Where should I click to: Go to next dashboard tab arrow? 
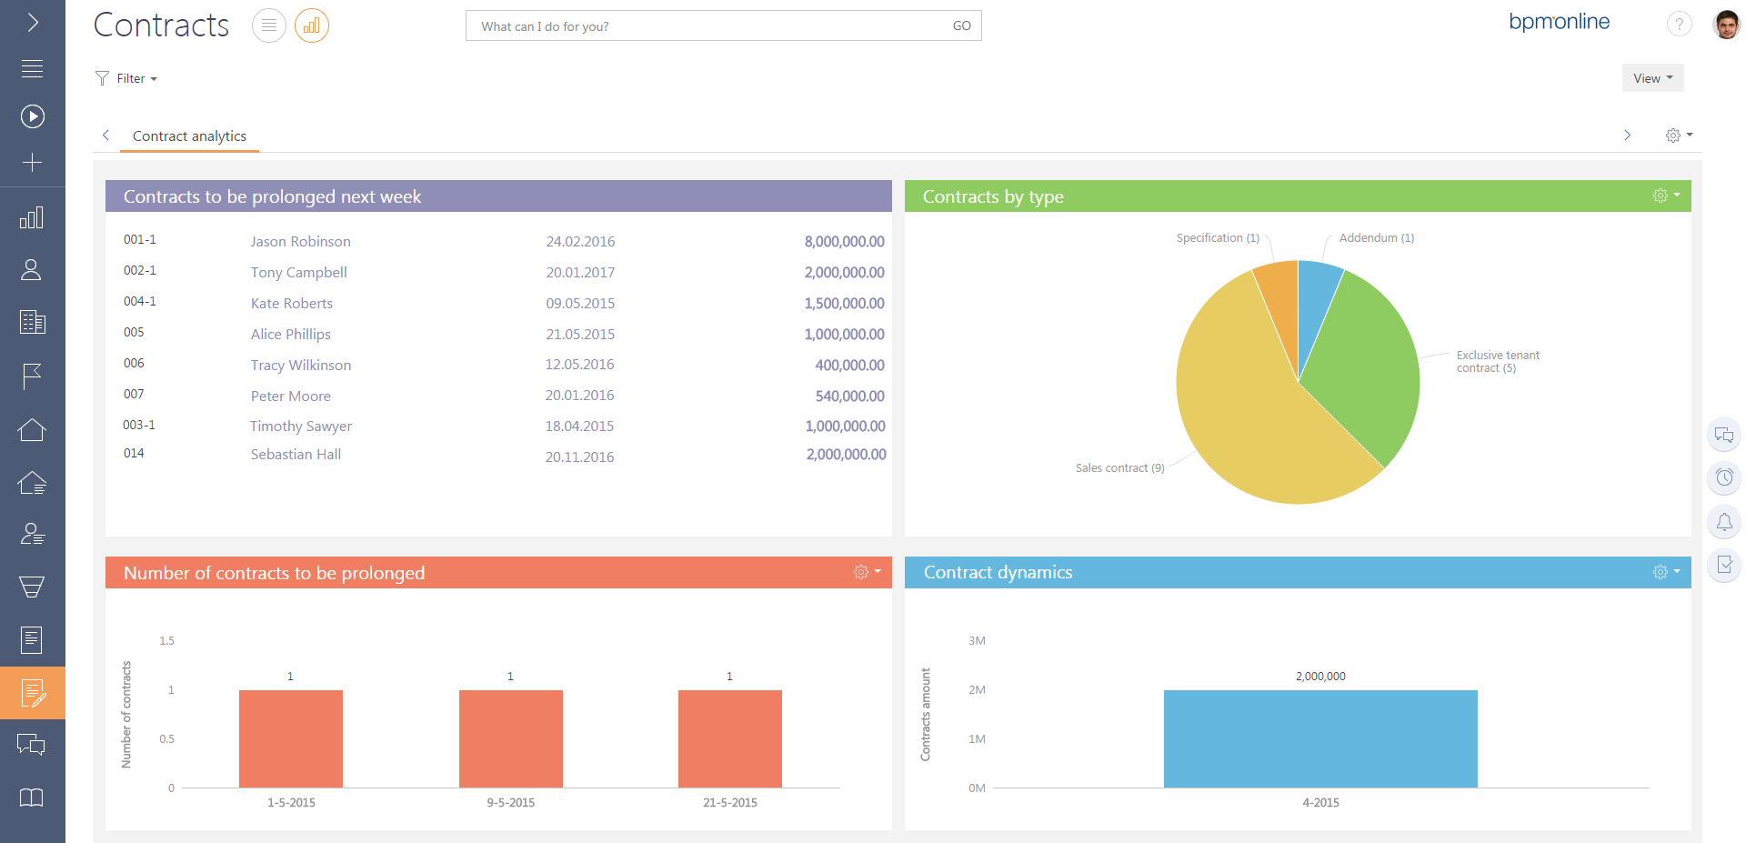(1627, 135)
